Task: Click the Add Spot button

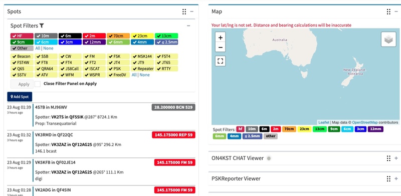Action: pos(20,96)
